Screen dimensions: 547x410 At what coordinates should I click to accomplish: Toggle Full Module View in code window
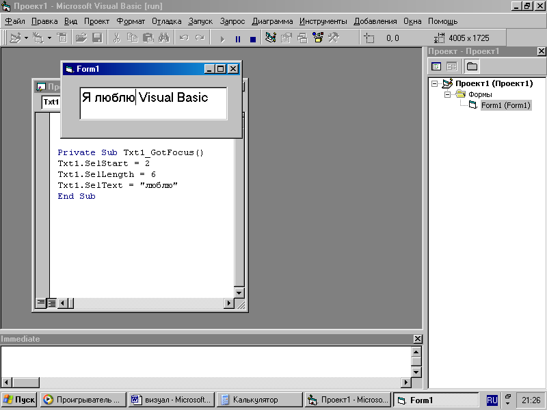(52, 303)
